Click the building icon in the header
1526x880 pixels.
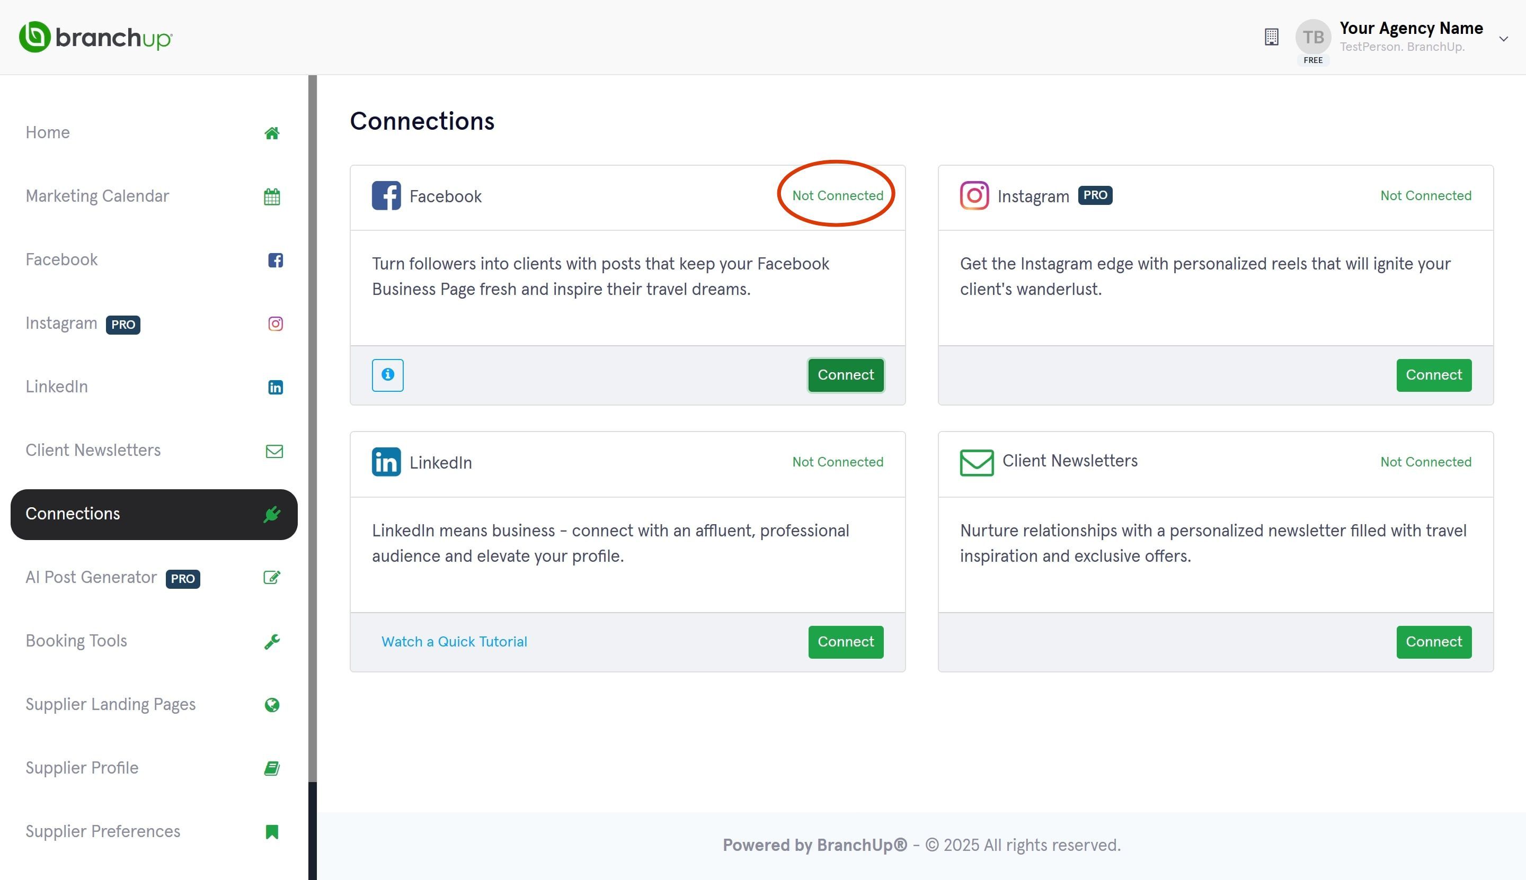tap(1271, 37)
